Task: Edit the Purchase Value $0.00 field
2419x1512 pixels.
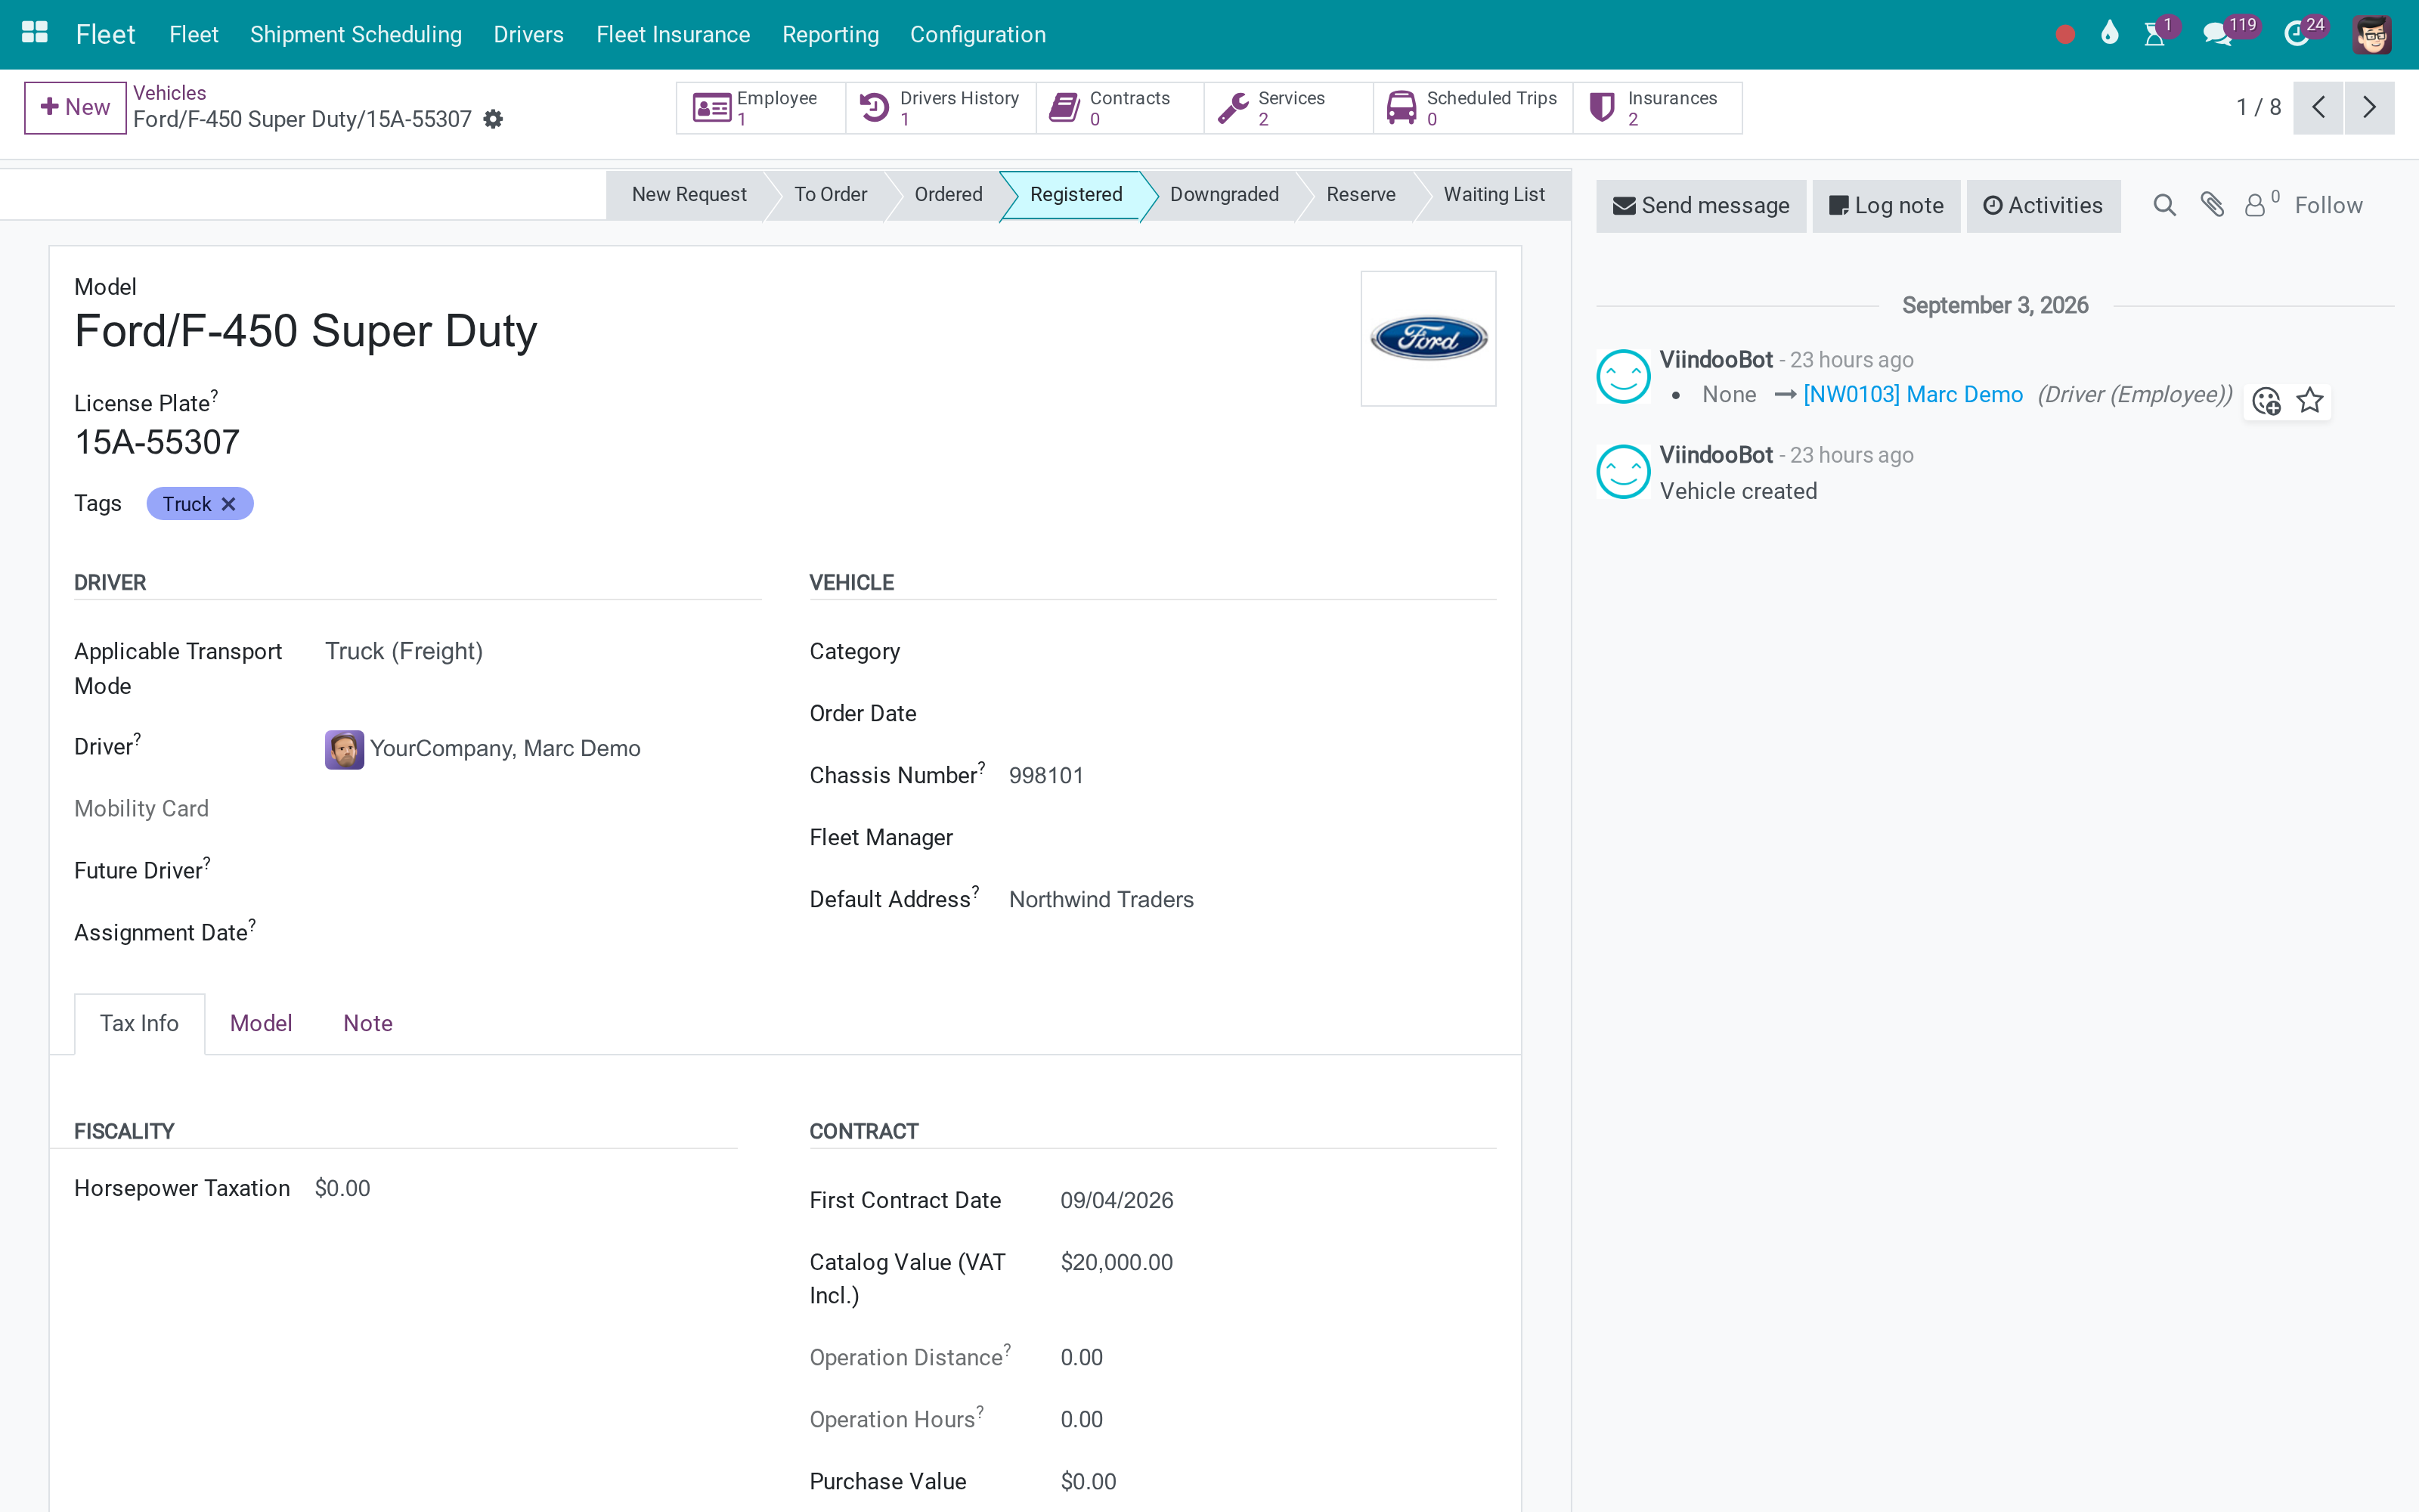Action: pos(1089,1482)
